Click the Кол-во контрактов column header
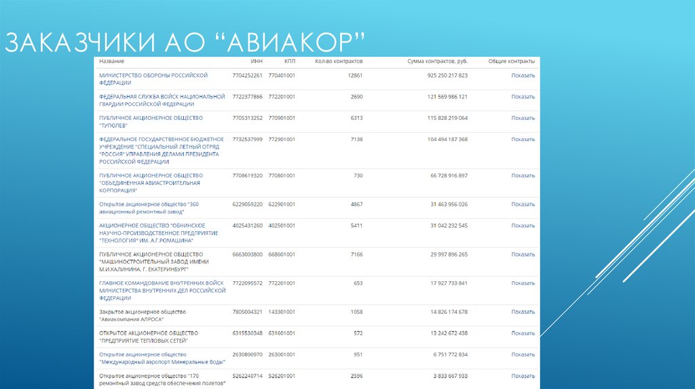 [x=339, y=61]
